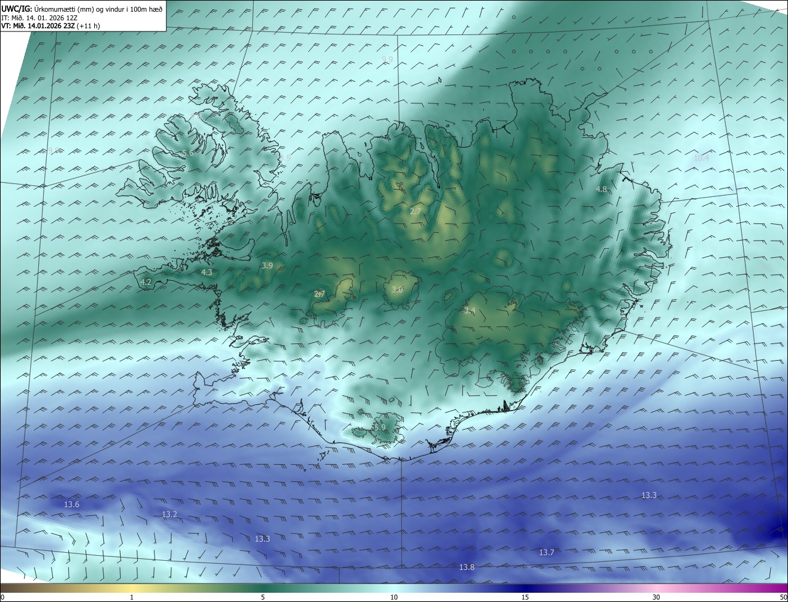Click the 3.9 value label on the map
This screenshot has width=788, height=602.
coord(267,266)
